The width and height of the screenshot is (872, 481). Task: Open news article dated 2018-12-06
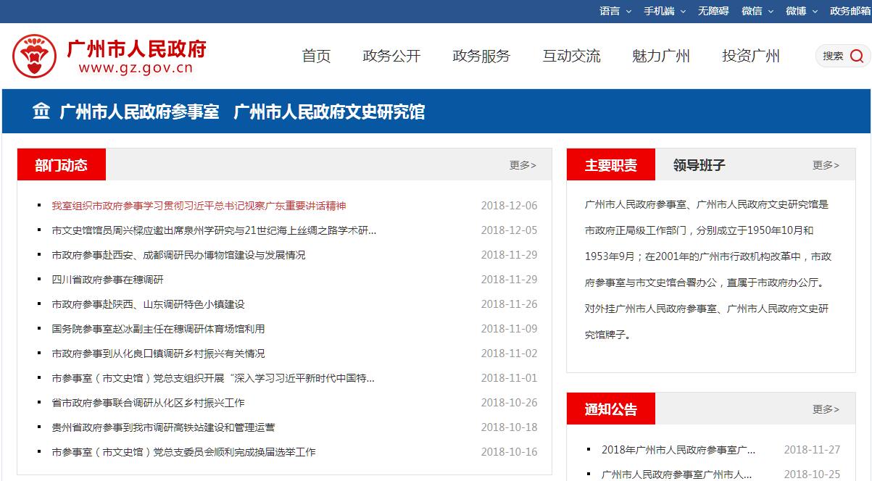tap(199, 206)
